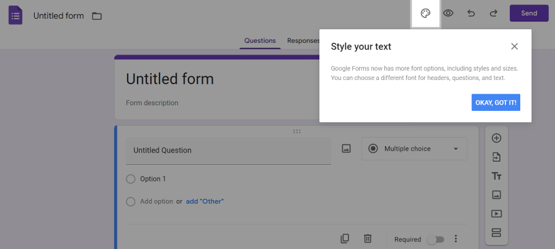Add a title and description block
Screen dimensions: 555x249
click(496, 176)
